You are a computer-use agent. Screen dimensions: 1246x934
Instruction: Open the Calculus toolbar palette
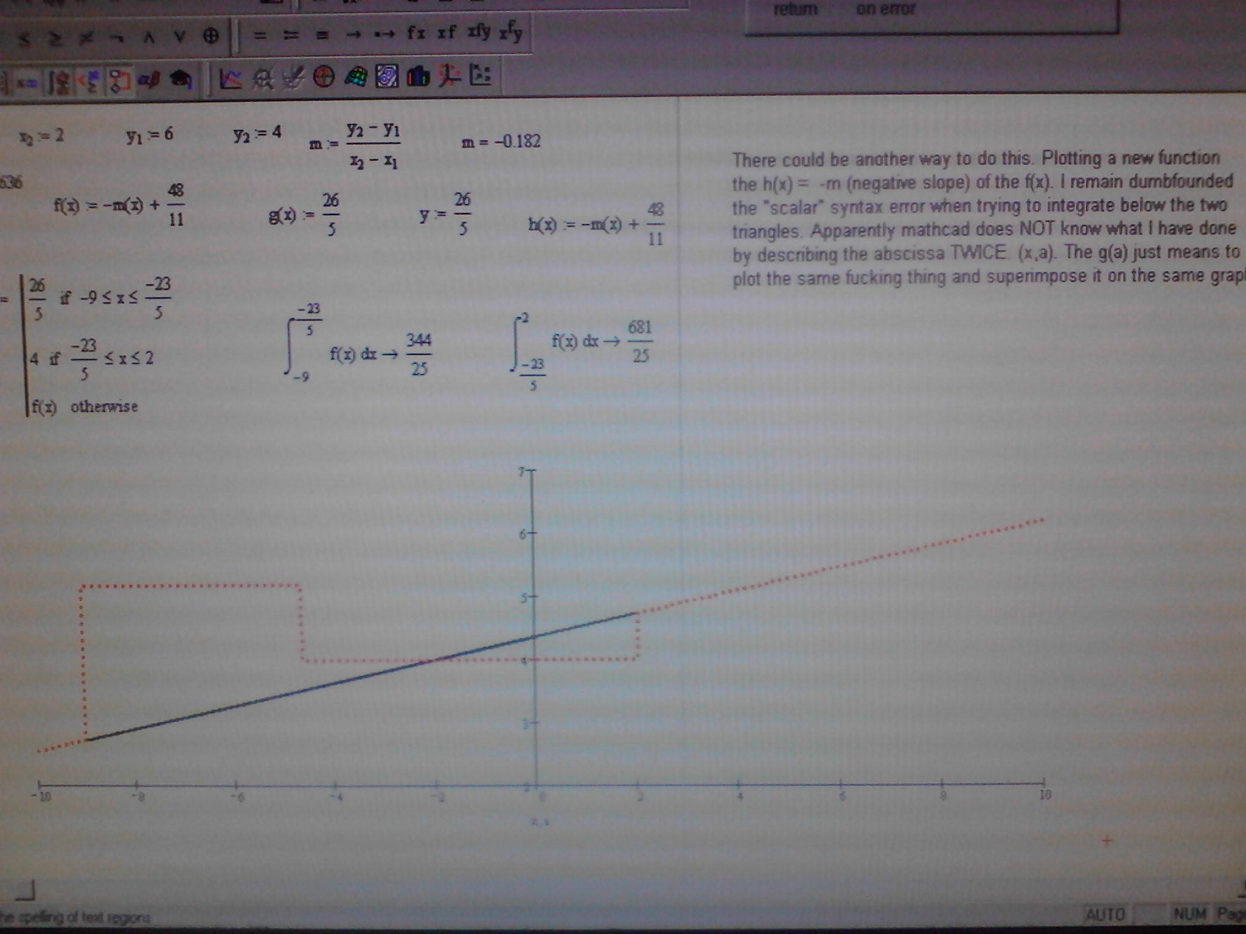58,81
